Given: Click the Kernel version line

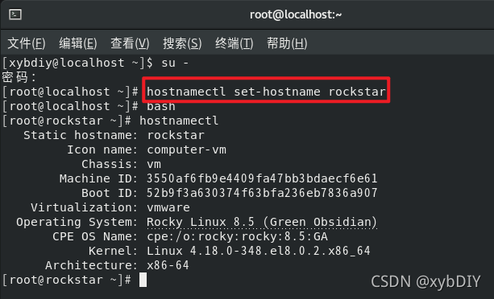Looking at the screenshot, I should [x=259, y=251].
